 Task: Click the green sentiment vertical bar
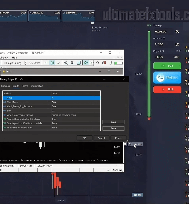[x=149, y=74]
